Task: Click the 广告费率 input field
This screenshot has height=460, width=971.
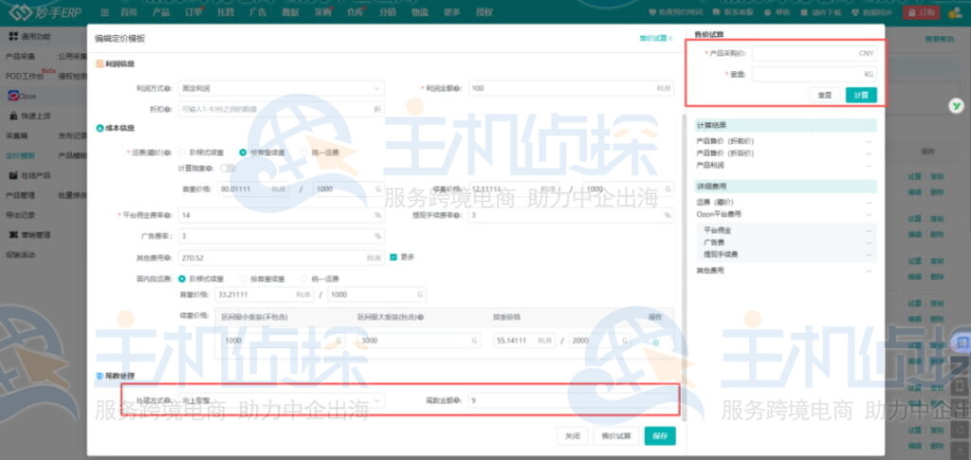Action: point(281,236)
